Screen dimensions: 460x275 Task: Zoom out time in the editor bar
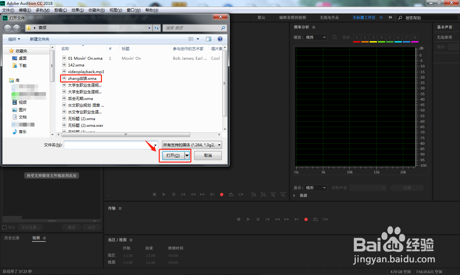(283, 195)
